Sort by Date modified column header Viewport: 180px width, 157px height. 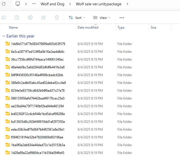click(x=88, y=28)
